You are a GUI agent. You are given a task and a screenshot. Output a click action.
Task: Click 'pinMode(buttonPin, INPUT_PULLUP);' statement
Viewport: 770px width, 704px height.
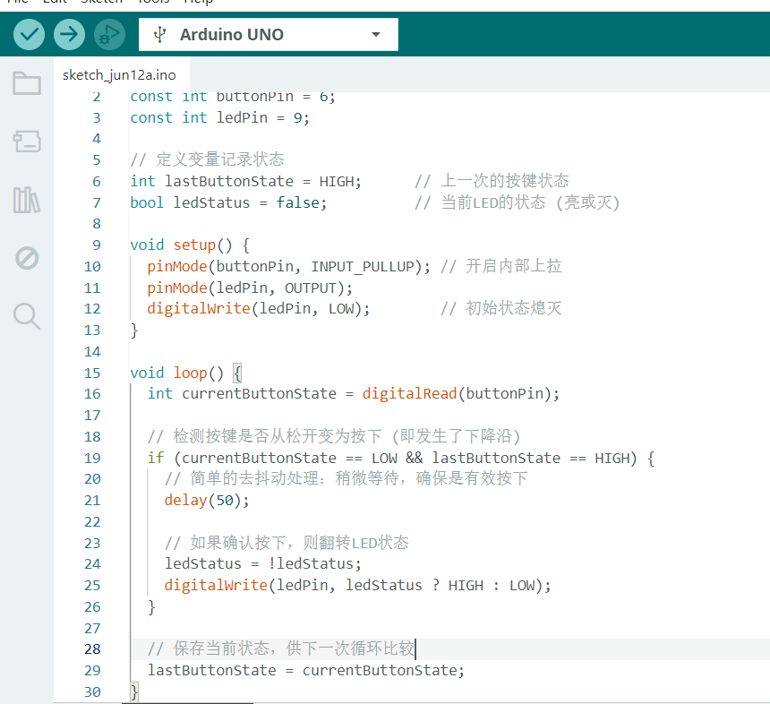point(288,266)
